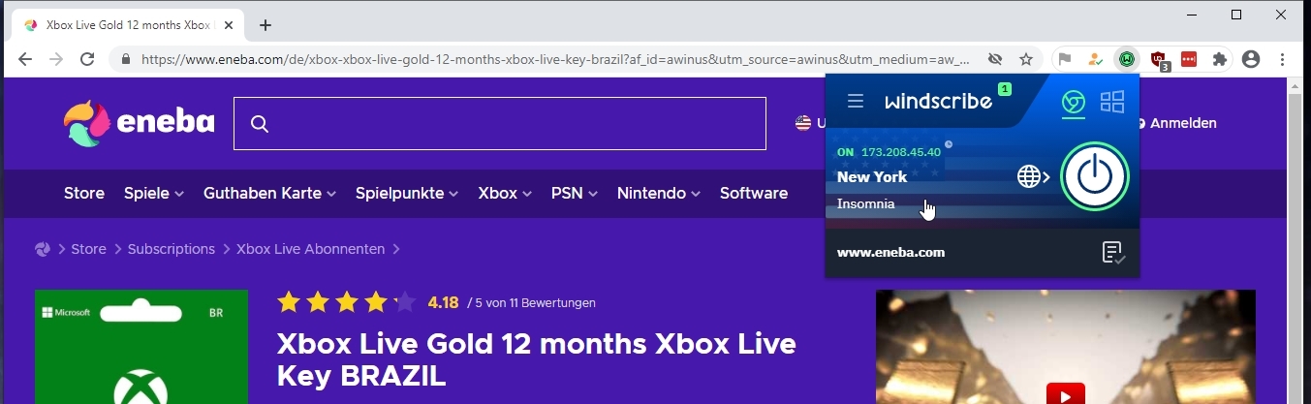1311x404 pixels.
Task: Click the Windscribe extension icon in Chrome toolbar
Action: tap(1126, 59)
